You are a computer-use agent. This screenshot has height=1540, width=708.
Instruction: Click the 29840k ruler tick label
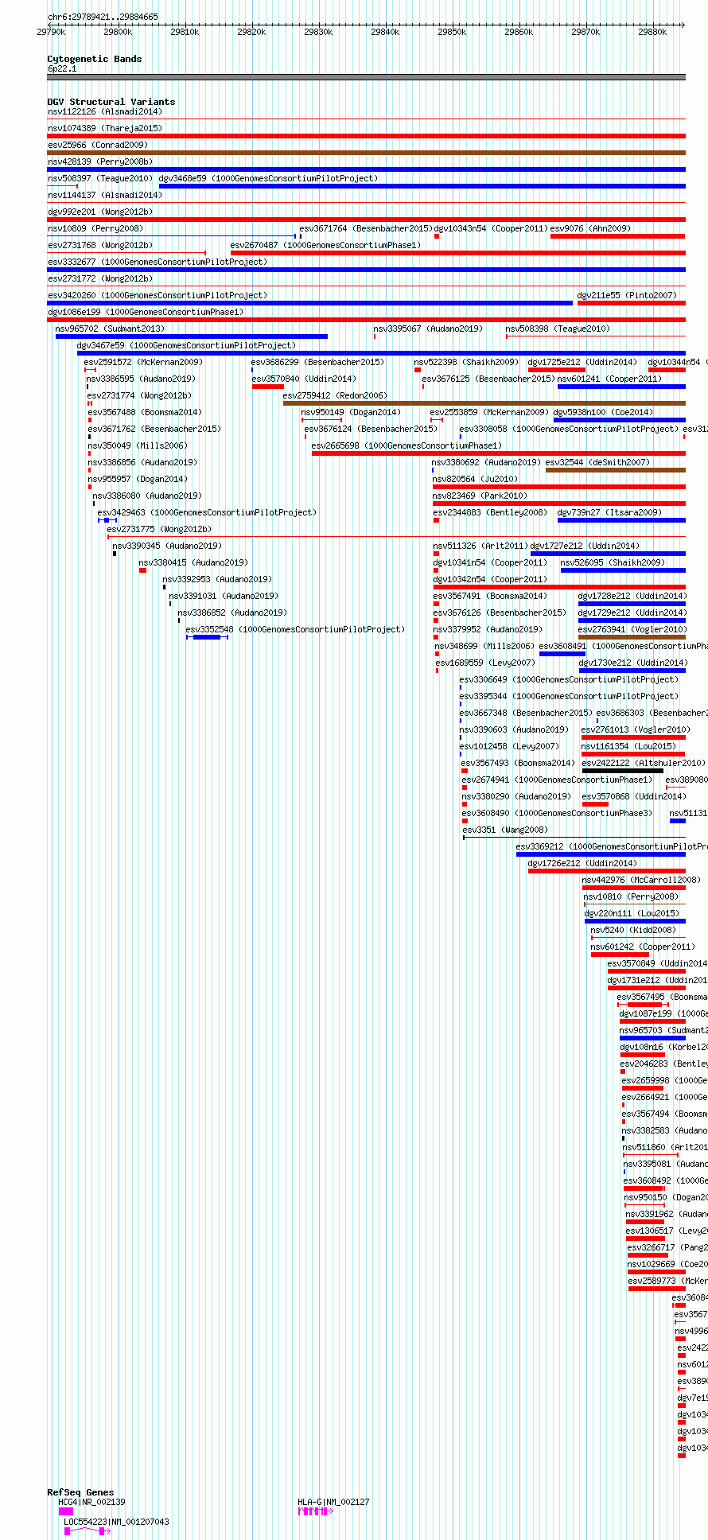coord(385,32)
